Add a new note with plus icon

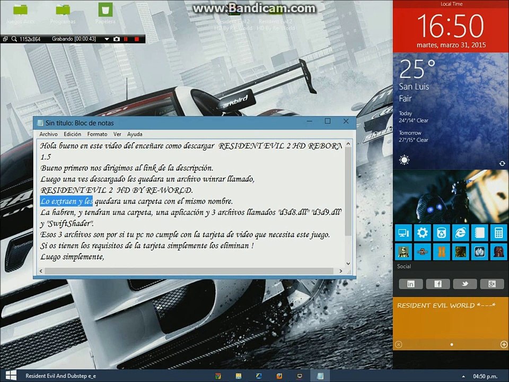504,344
